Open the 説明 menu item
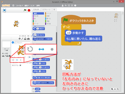 tap(38, 5)
